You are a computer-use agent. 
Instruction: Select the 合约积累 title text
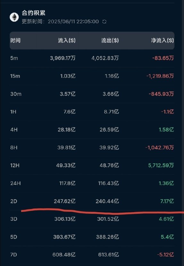pyautogui.click(x=34, y=13)
